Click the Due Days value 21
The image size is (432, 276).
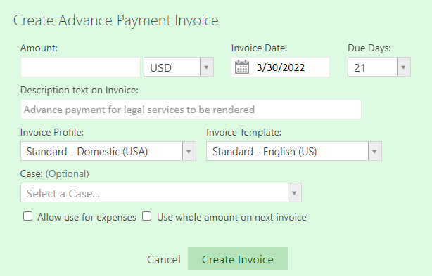coord(360,67)
